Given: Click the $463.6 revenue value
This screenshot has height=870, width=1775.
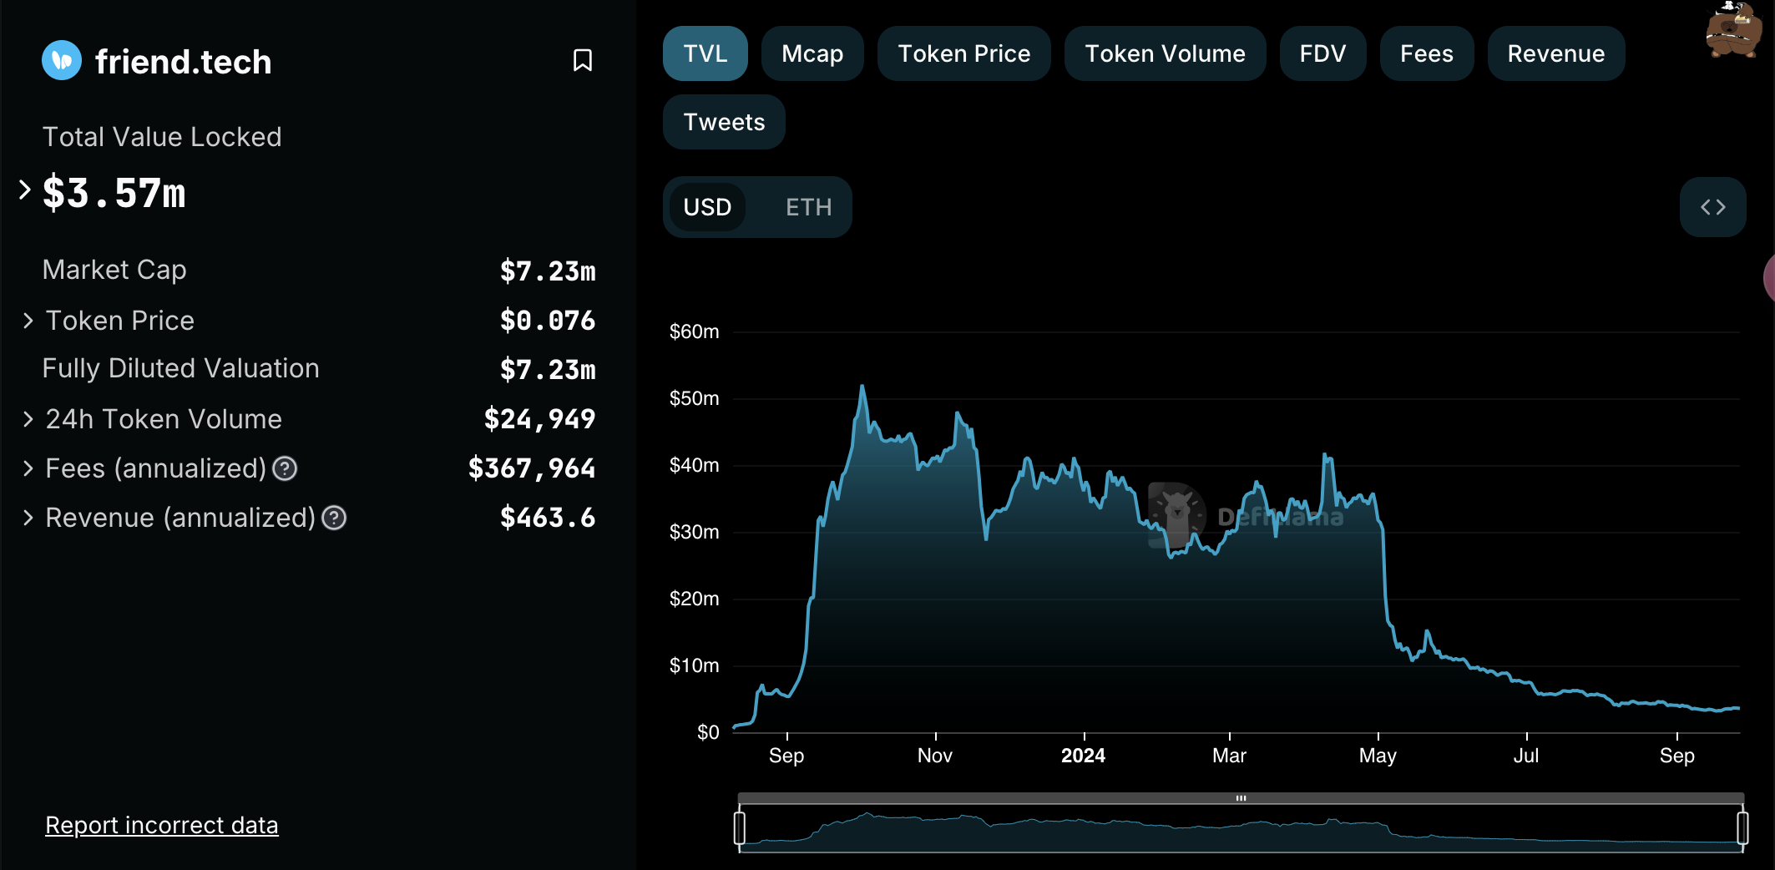Looking at the screenshot, I should coord(548,517).
